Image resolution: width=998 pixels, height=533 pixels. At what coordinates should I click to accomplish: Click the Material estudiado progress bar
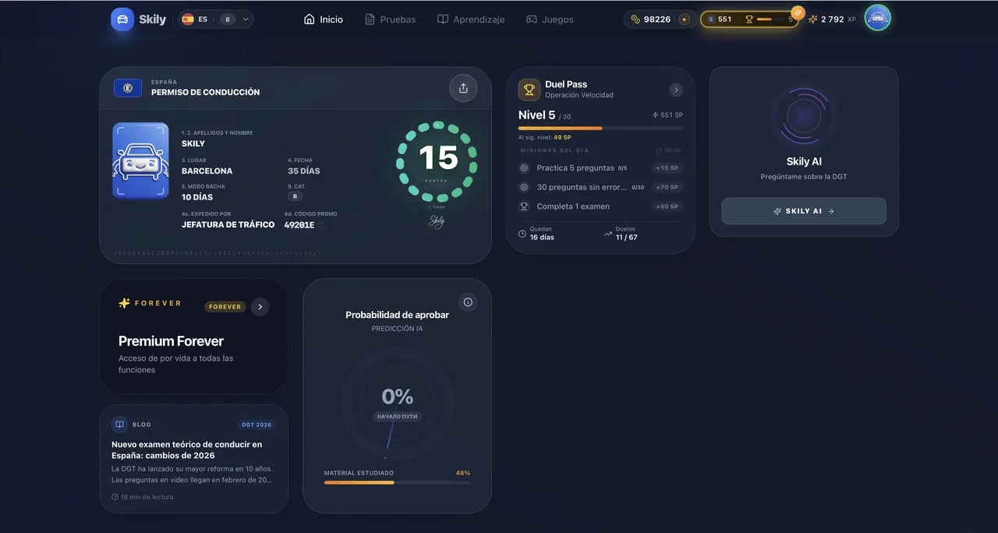coord(398,482)
